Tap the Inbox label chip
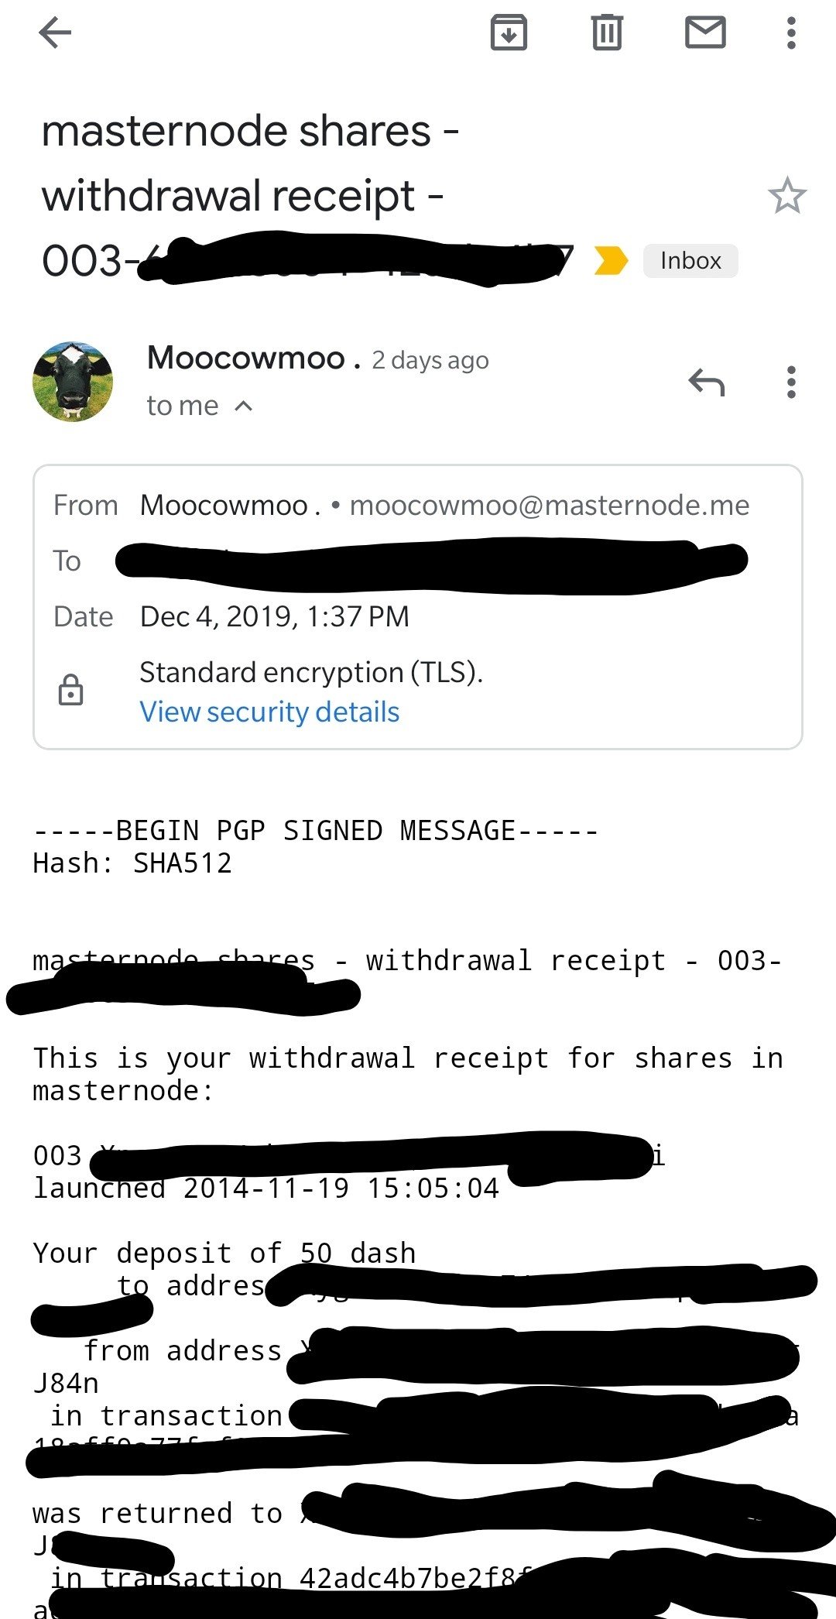836x1619 pixels. [x=690, y=260]
